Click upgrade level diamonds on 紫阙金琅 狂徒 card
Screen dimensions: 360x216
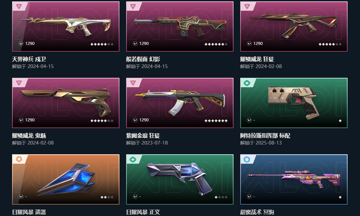click(216, 121)
